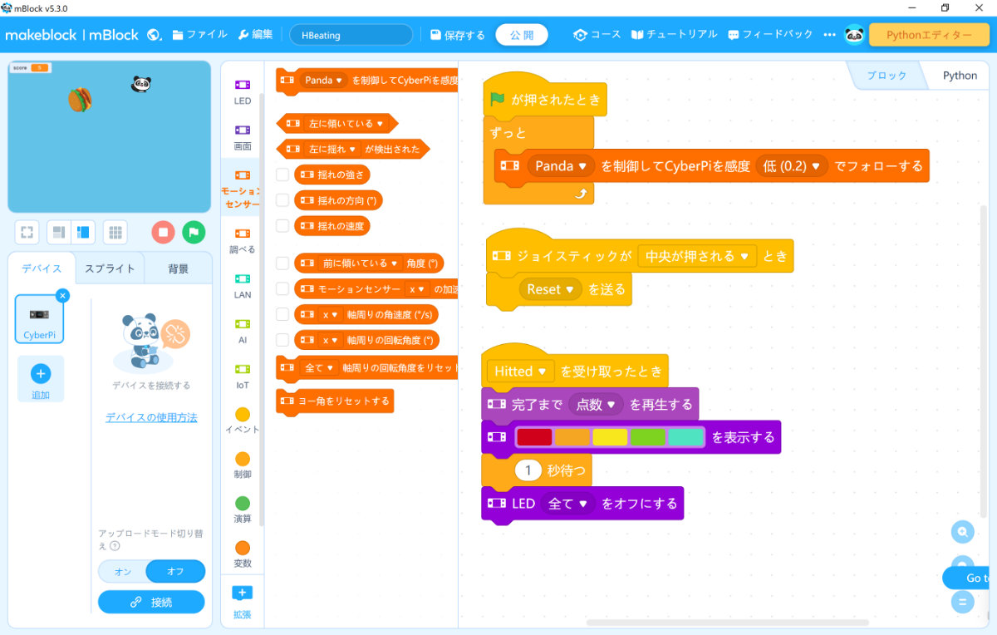This screenshot has height=635, width=997.
Task: Open the Python code view tab
Action: pos(960,75)
